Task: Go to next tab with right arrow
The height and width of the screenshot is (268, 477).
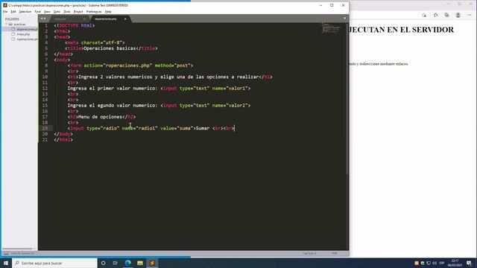Action: pyautogui.click(x=45, y=19)
